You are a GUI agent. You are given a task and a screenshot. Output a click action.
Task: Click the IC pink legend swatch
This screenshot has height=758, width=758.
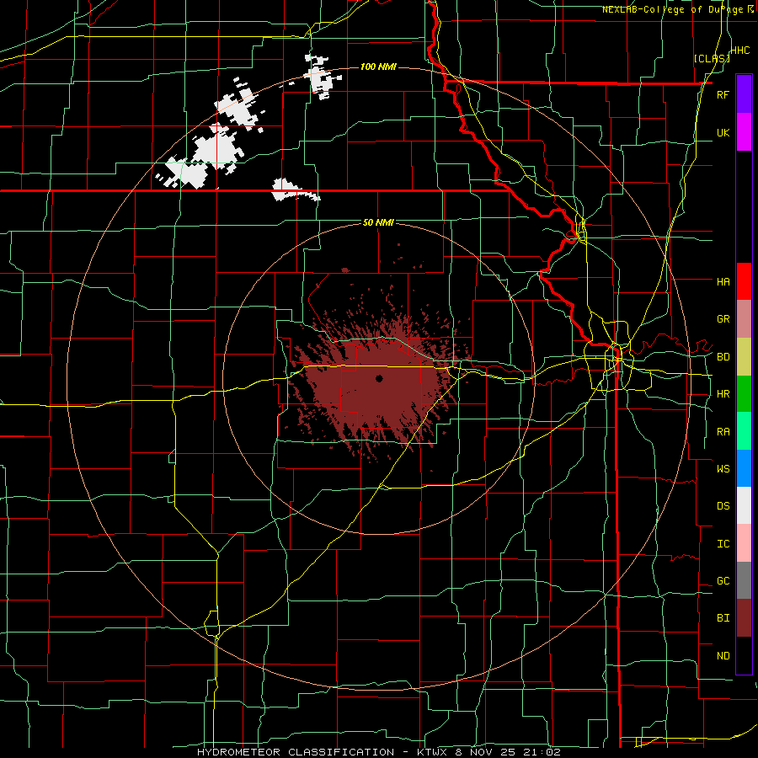pos(744,543)
